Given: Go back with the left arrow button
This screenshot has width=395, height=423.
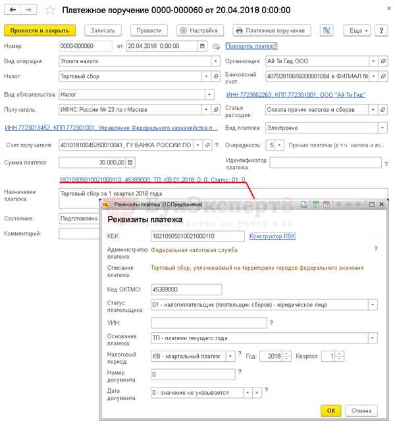Looking at the screenshot, I should [13, 10].
